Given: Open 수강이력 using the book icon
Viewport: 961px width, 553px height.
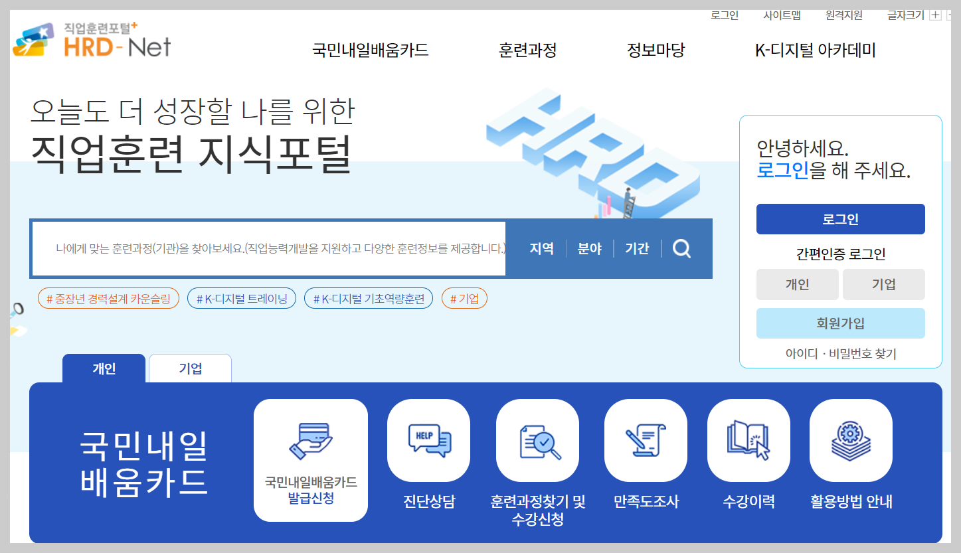Looking at the screenshot, I should pos(748,440).
